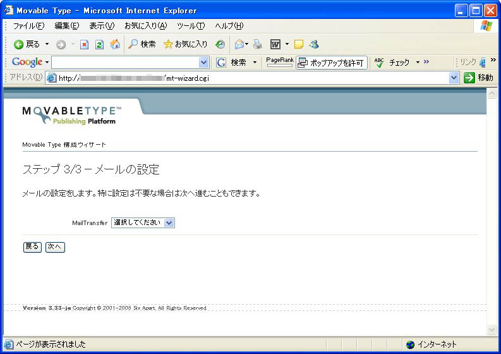The width and height of the screenshot is (501, 354).
Task: Click the Messenger icon in toolbar
Action: pyautogui.click(x=314, y=44)
